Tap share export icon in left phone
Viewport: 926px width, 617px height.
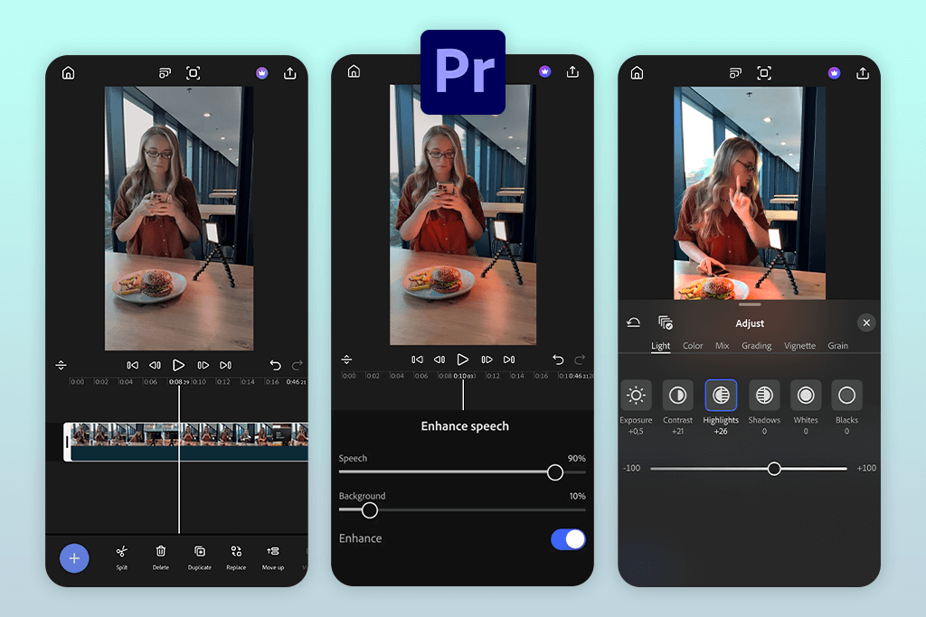(x=290, y=72)
